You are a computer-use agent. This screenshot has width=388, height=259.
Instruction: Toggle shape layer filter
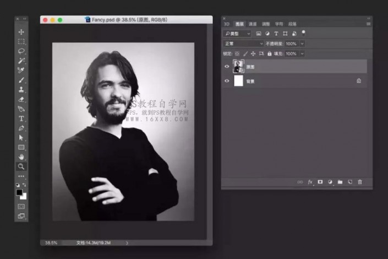point(285,34)
